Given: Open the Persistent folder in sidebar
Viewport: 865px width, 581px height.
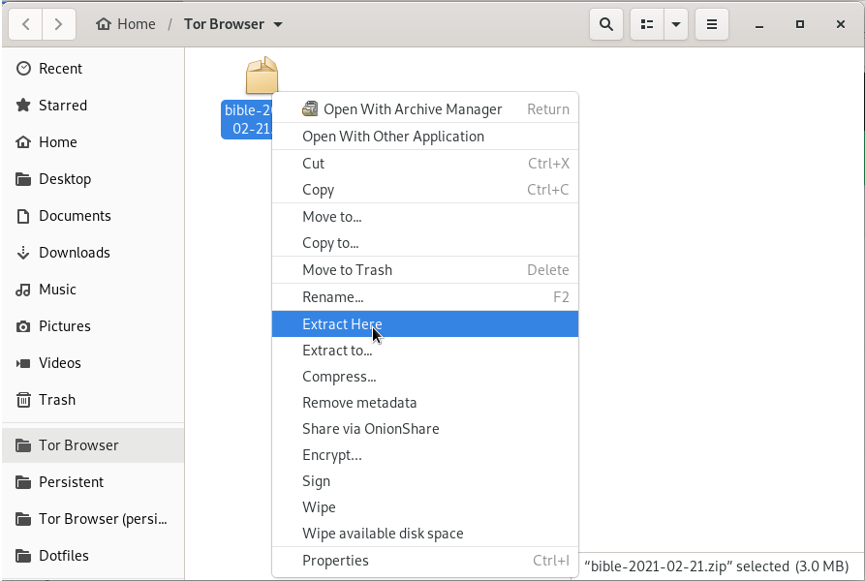Looking at the screenshot, I should pyautogui.click(x=71, y=482).
